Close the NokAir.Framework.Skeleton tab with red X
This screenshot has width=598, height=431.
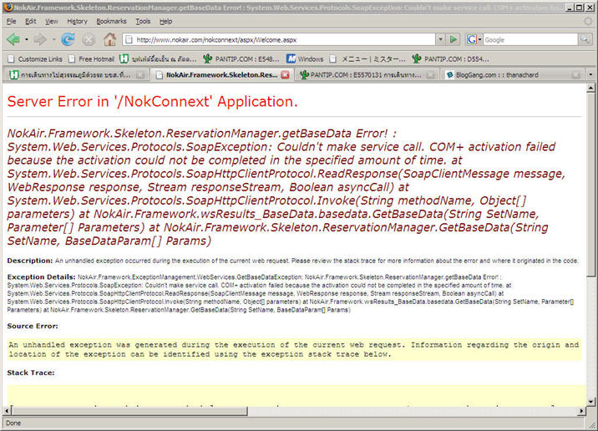pyautogui.click(x=285, y=75)
